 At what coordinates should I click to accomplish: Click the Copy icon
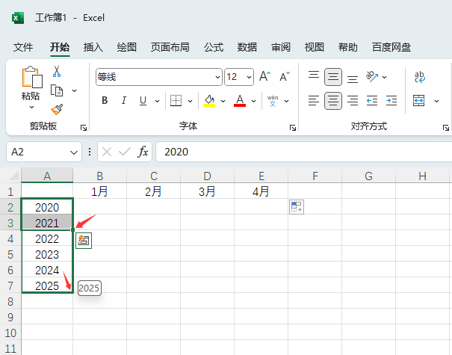point(57,90)
